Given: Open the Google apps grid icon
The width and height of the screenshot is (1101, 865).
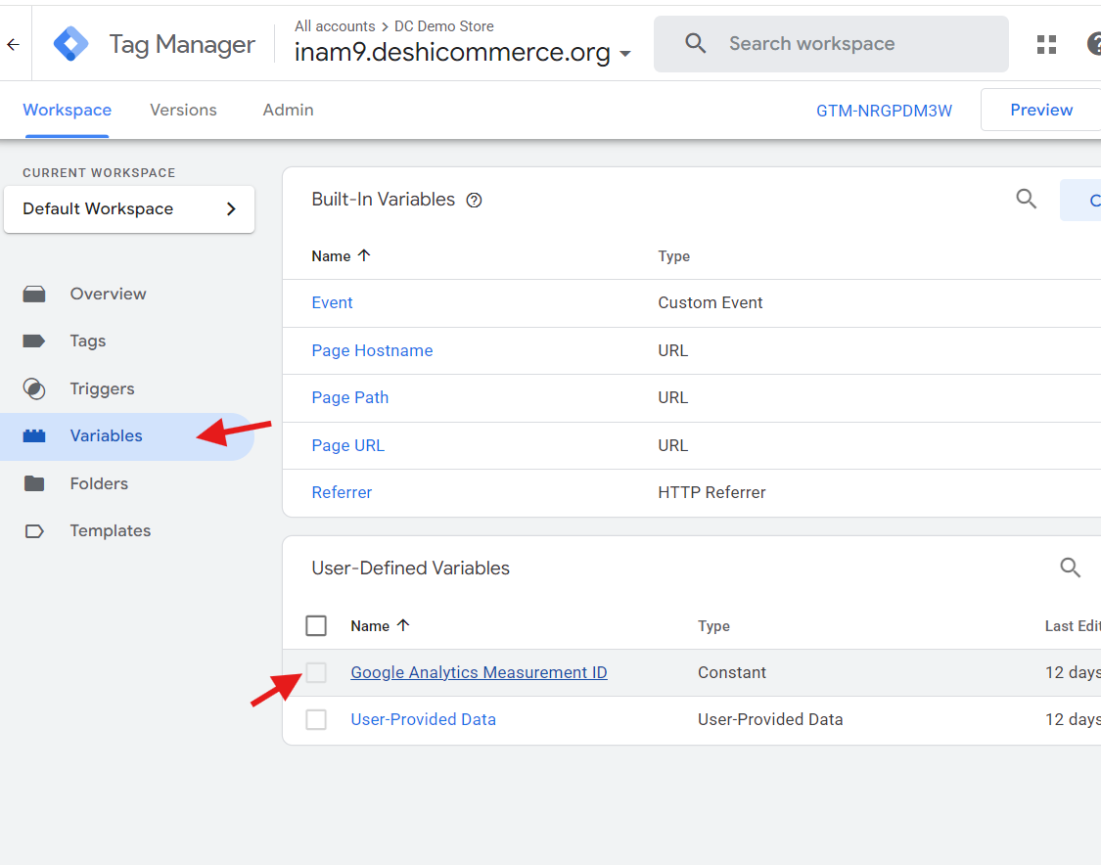Looking at the screenshot, I should [x=1046, y=44].
